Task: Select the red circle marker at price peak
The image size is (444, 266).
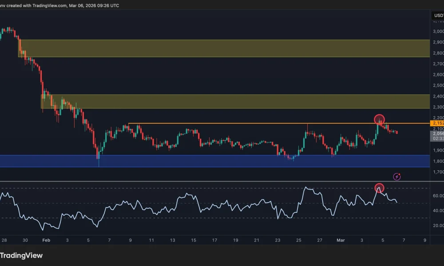Action: (380, 119)
